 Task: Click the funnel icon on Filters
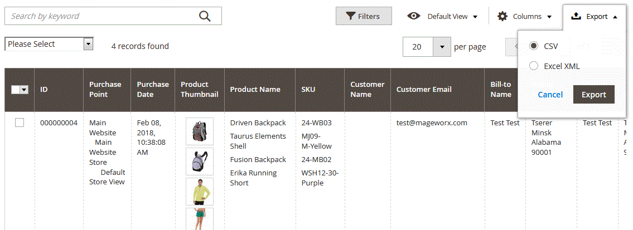[350, 17]
